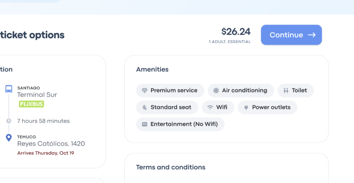The width and height of the screenshot is (354, 183).
Task: Click the Power outlets plug icon
Action: [246, 108]
